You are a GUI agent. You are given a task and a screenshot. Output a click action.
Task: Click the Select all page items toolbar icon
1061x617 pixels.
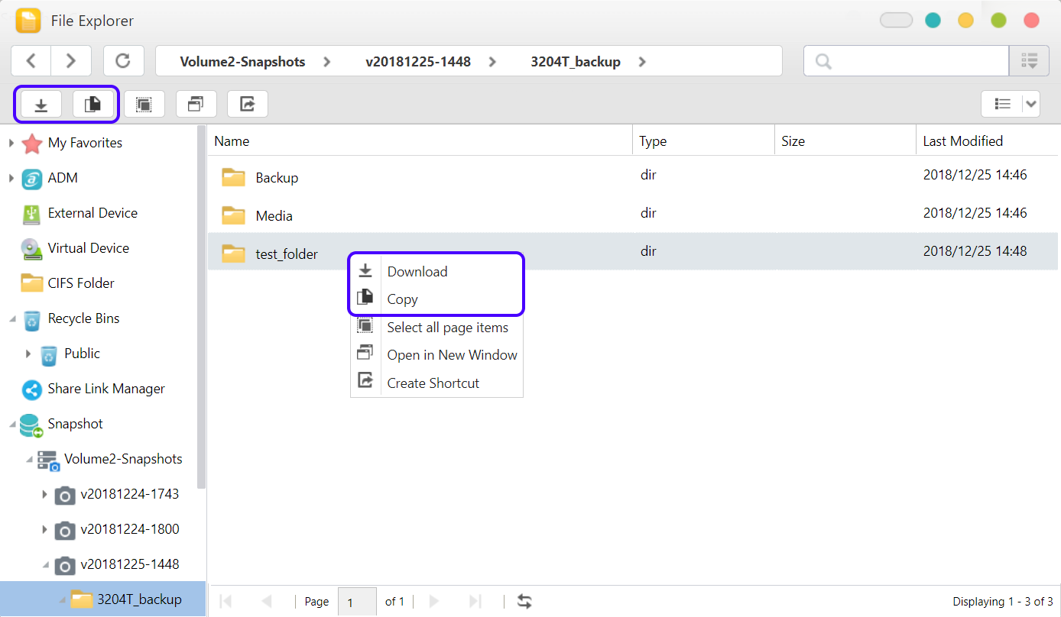144,104
